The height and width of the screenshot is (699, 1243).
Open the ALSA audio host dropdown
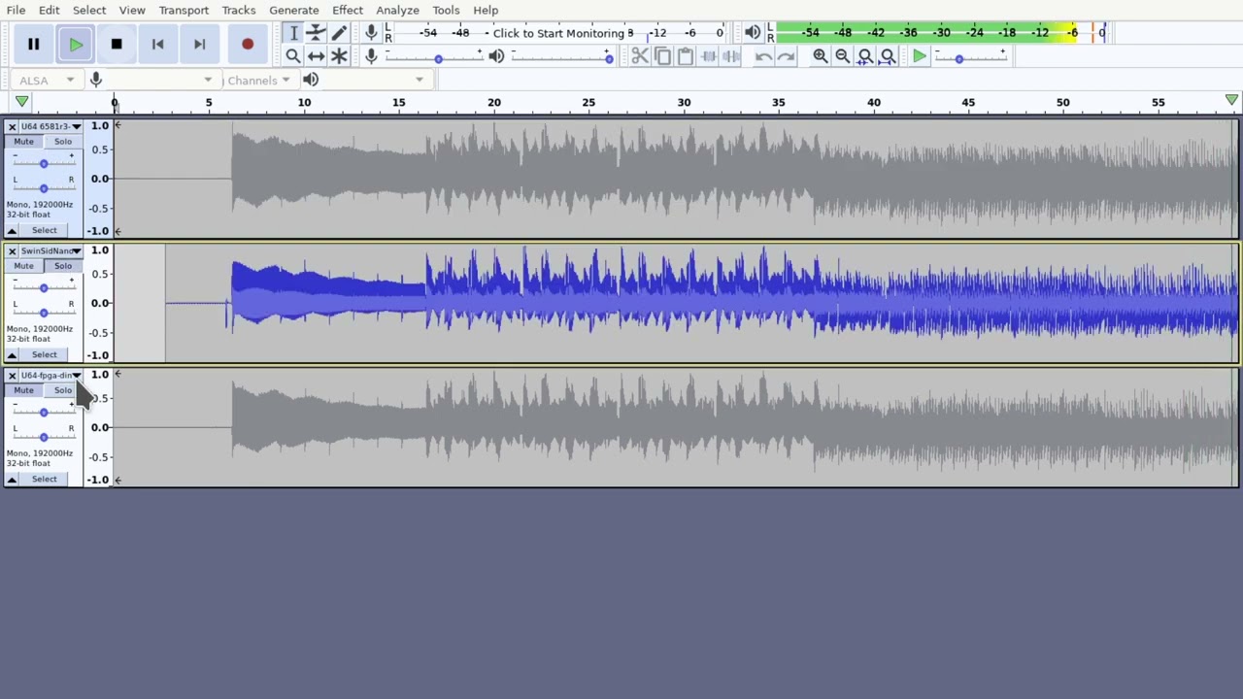click(x=47, y=80)
